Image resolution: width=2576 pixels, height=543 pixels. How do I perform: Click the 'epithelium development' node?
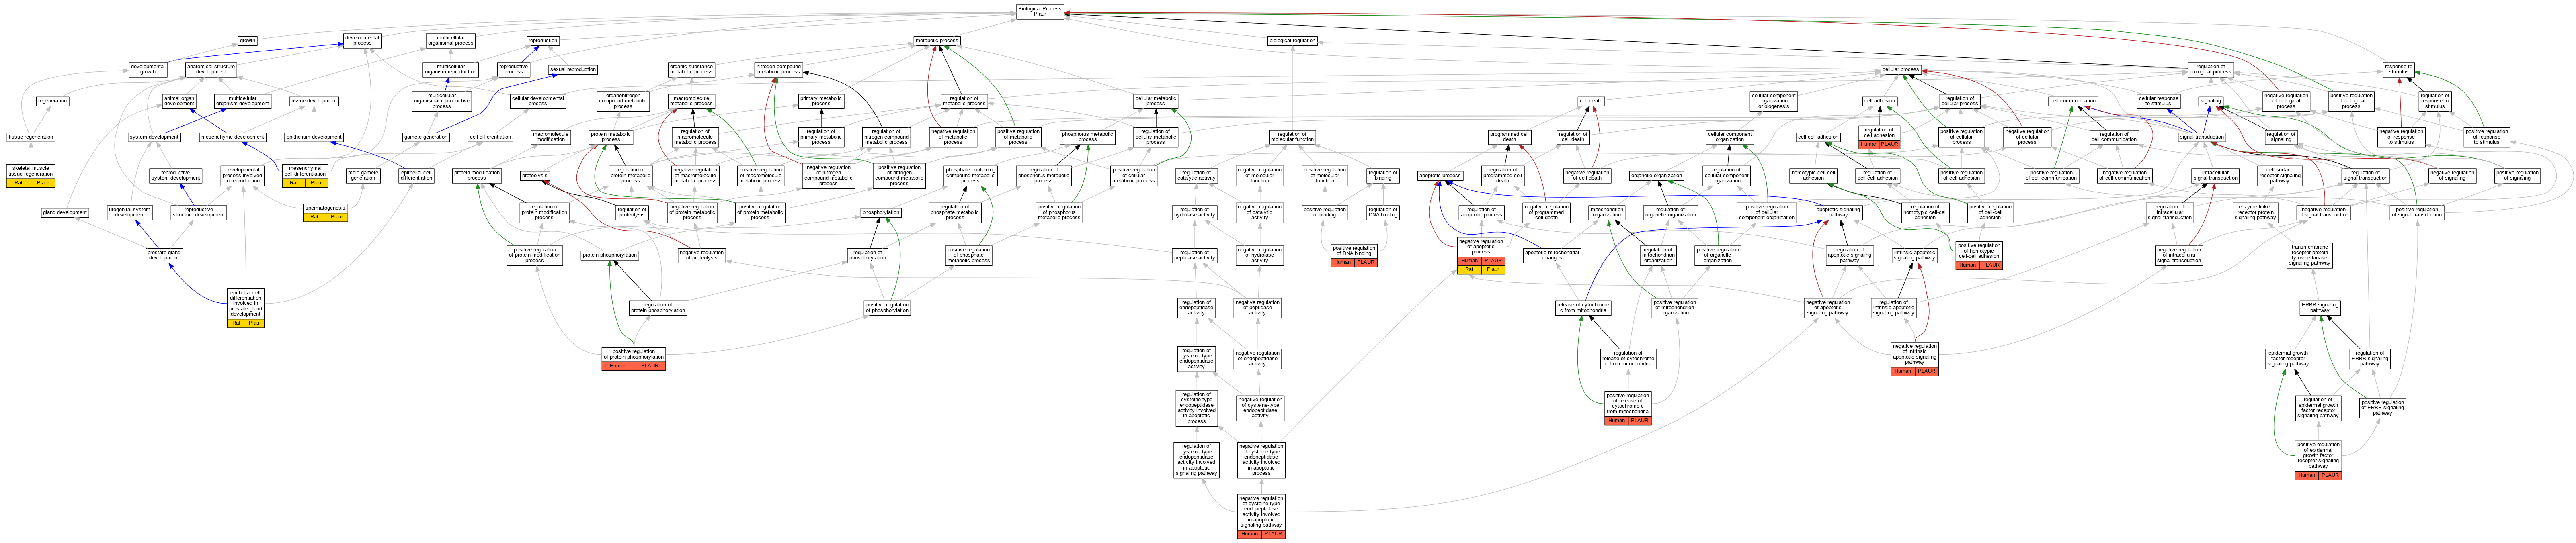[314, 137]
